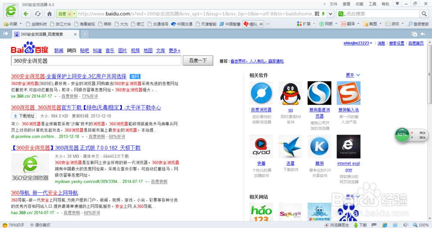Click the 百度一下 search button
This screenshot has height=228, width=432.
point(198,61)
